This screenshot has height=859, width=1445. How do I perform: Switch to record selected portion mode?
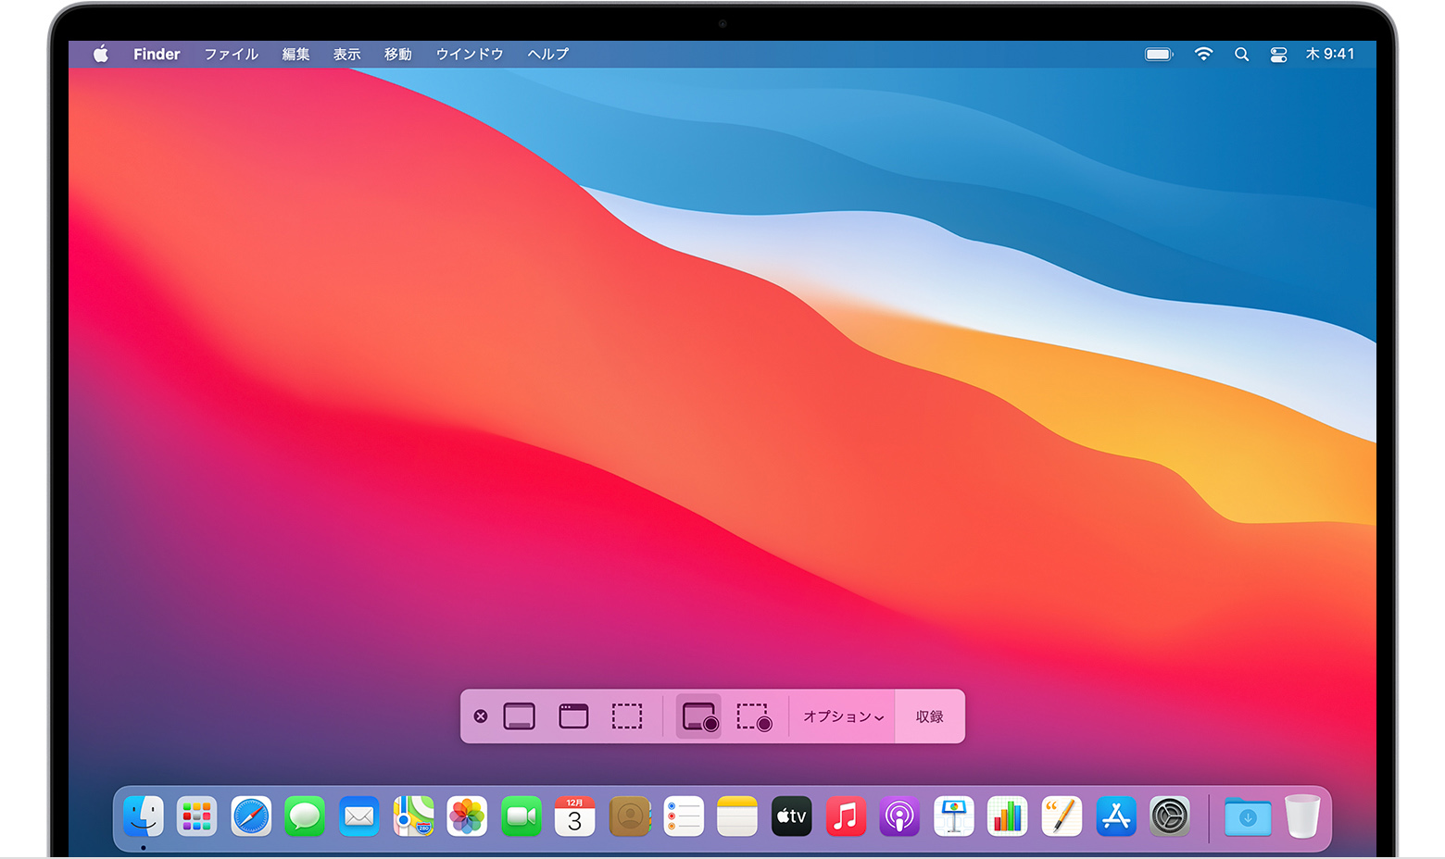[752, 716]
